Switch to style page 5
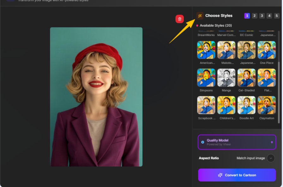Viewport: 283px width, 187px height. 277,16
